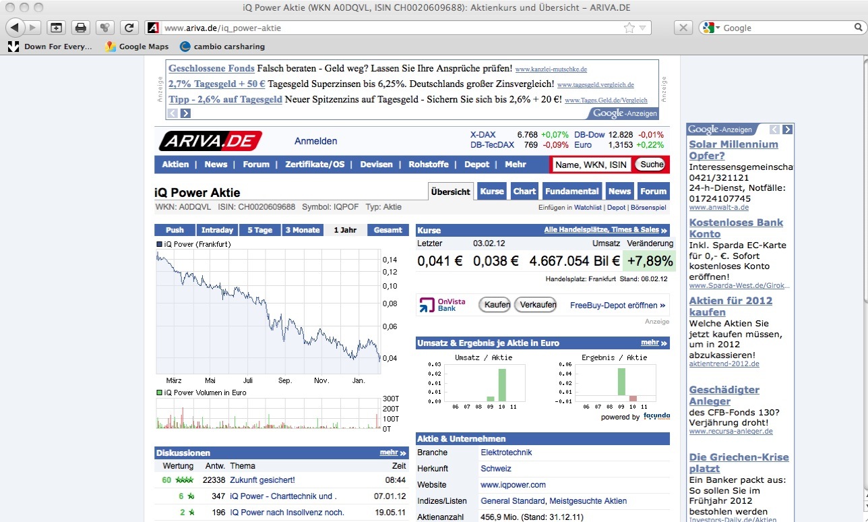Open the Mehr navigation menu
This screenshot has height=522, width=868.
[516, 165]
